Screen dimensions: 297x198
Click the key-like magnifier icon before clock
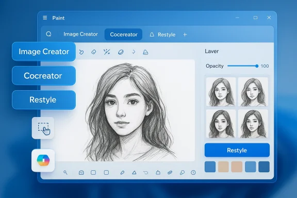pyautogui.click(x=182, y=173)
